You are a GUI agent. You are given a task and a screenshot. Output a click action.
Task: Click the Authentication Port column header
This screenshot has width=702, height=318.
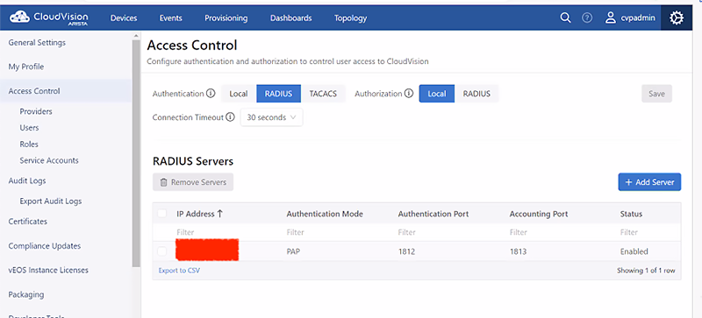click(433, 214)
